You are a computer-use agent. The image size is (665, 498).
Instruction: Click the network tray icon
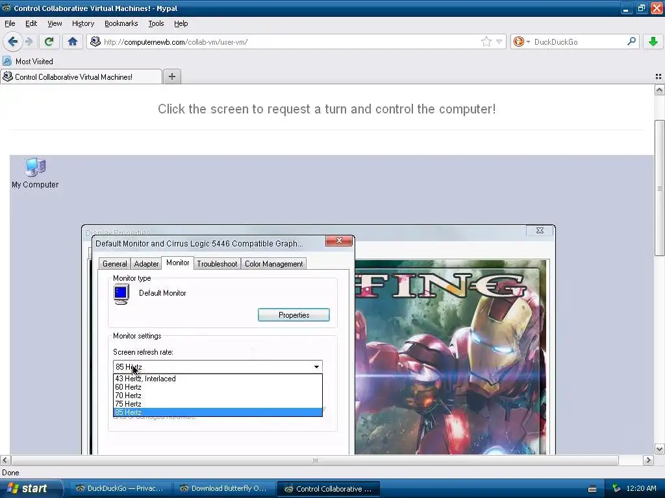[x=616, y=488]
